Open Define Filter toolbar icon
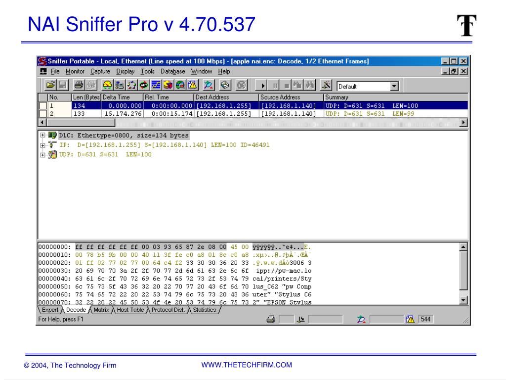 pos(326,85)
